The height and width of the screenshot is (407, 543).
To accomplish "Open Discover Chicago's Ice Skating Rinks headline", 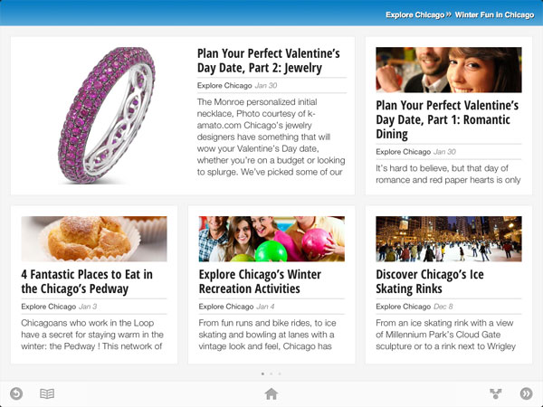I will [x=430, y=281].
